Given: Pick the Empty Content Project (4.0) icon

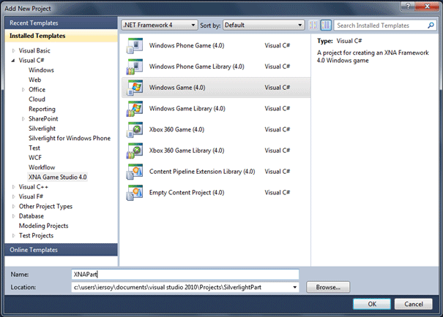Looking at the screenshot, I should click(x=135, y=192).
